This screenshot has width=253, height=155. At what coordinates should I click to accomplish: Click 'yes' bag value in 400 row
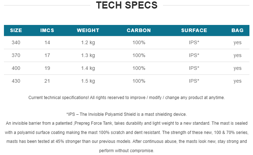[x=238, y=68]
